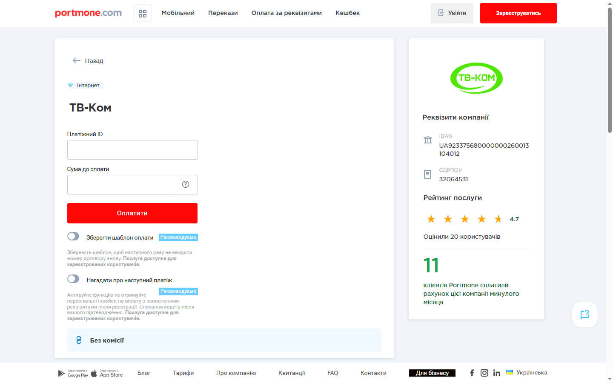Open the Тарифи footer link

[x=183, y=373]
